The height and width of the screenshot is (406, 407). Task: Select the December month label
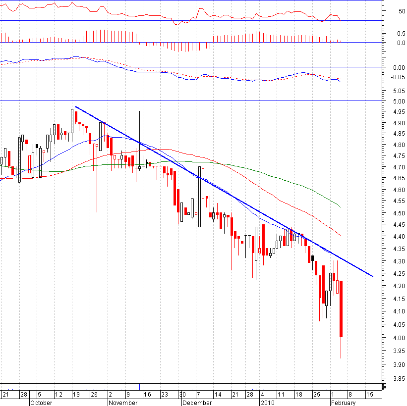[197, 403]
